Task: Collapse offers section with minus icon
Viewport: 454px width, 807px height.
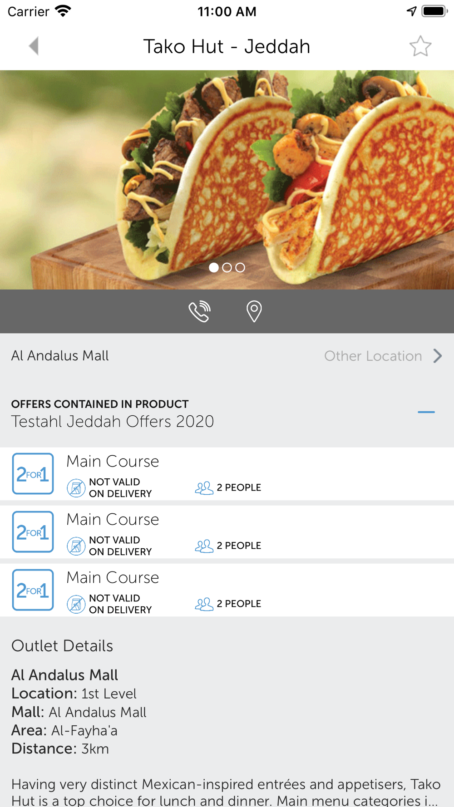Action: point(426,412)
